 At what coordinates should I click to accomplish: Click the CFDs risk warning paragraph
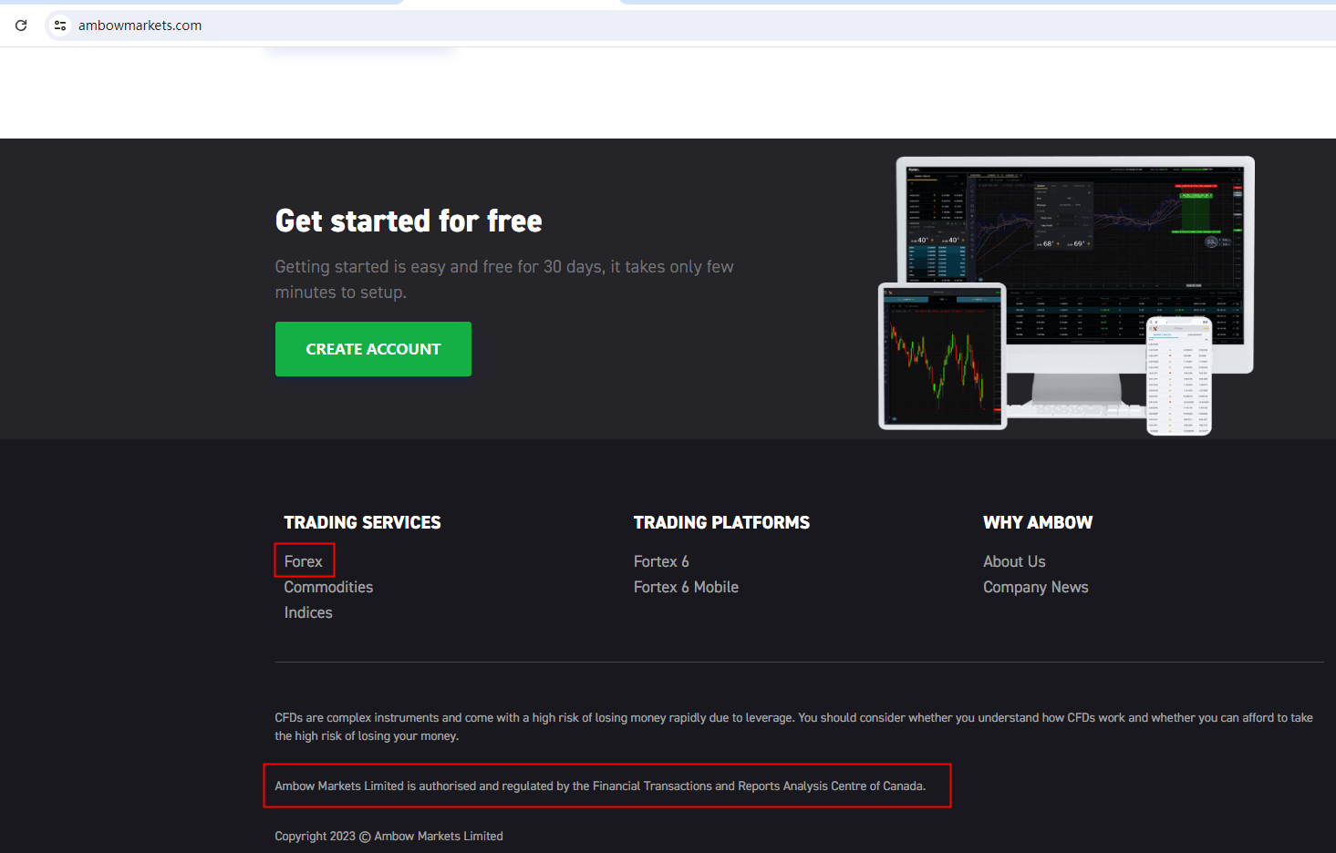pos(793,726)
